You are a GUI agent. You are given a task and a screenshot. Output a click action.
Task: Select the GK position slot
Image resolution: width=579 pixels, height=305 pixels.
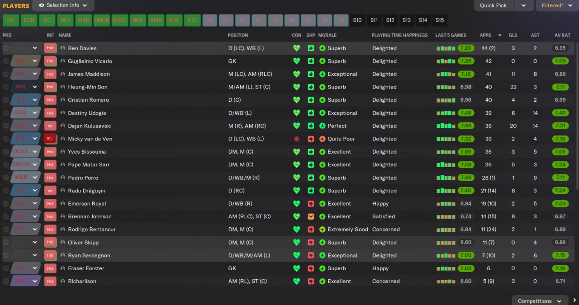coord(11,20)
